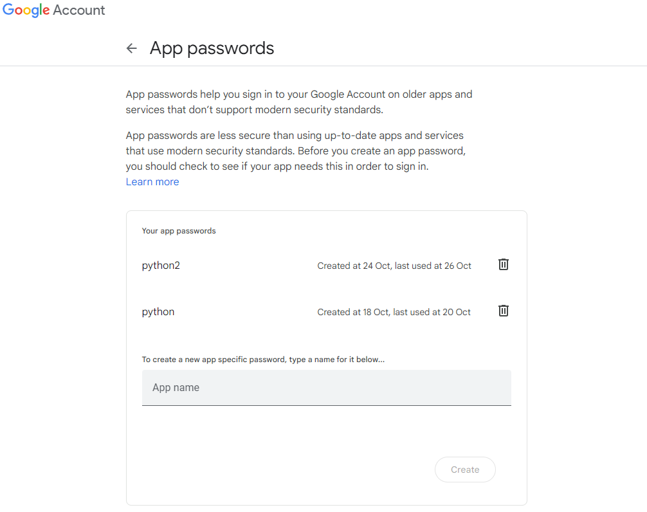The width and height of the screenshot is (647, 512).
Task: Click the 'Created at 18 Oct' usage text
Action: click(394, 312)
